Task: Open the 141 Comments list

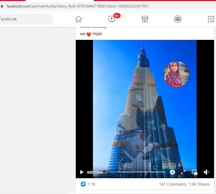Action: click(x=173, y=184)
